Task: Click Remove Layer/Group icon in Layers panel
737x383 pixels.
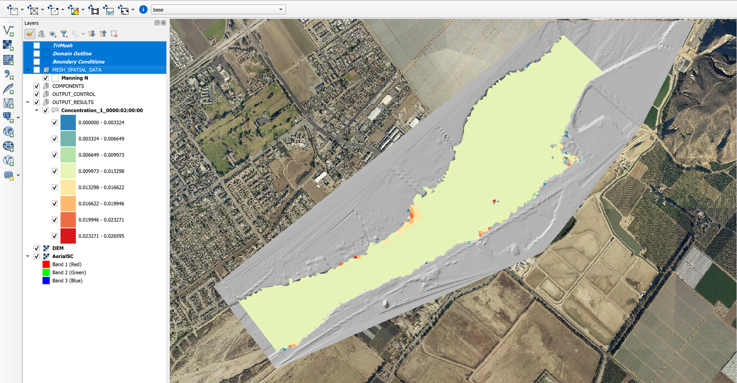Action: click(x=114, y=34)
